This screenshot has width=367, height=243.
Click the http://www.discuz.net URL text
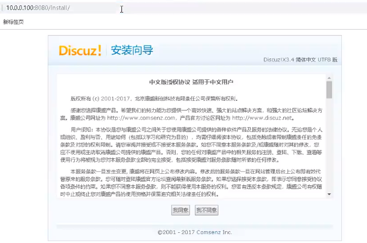262,118
